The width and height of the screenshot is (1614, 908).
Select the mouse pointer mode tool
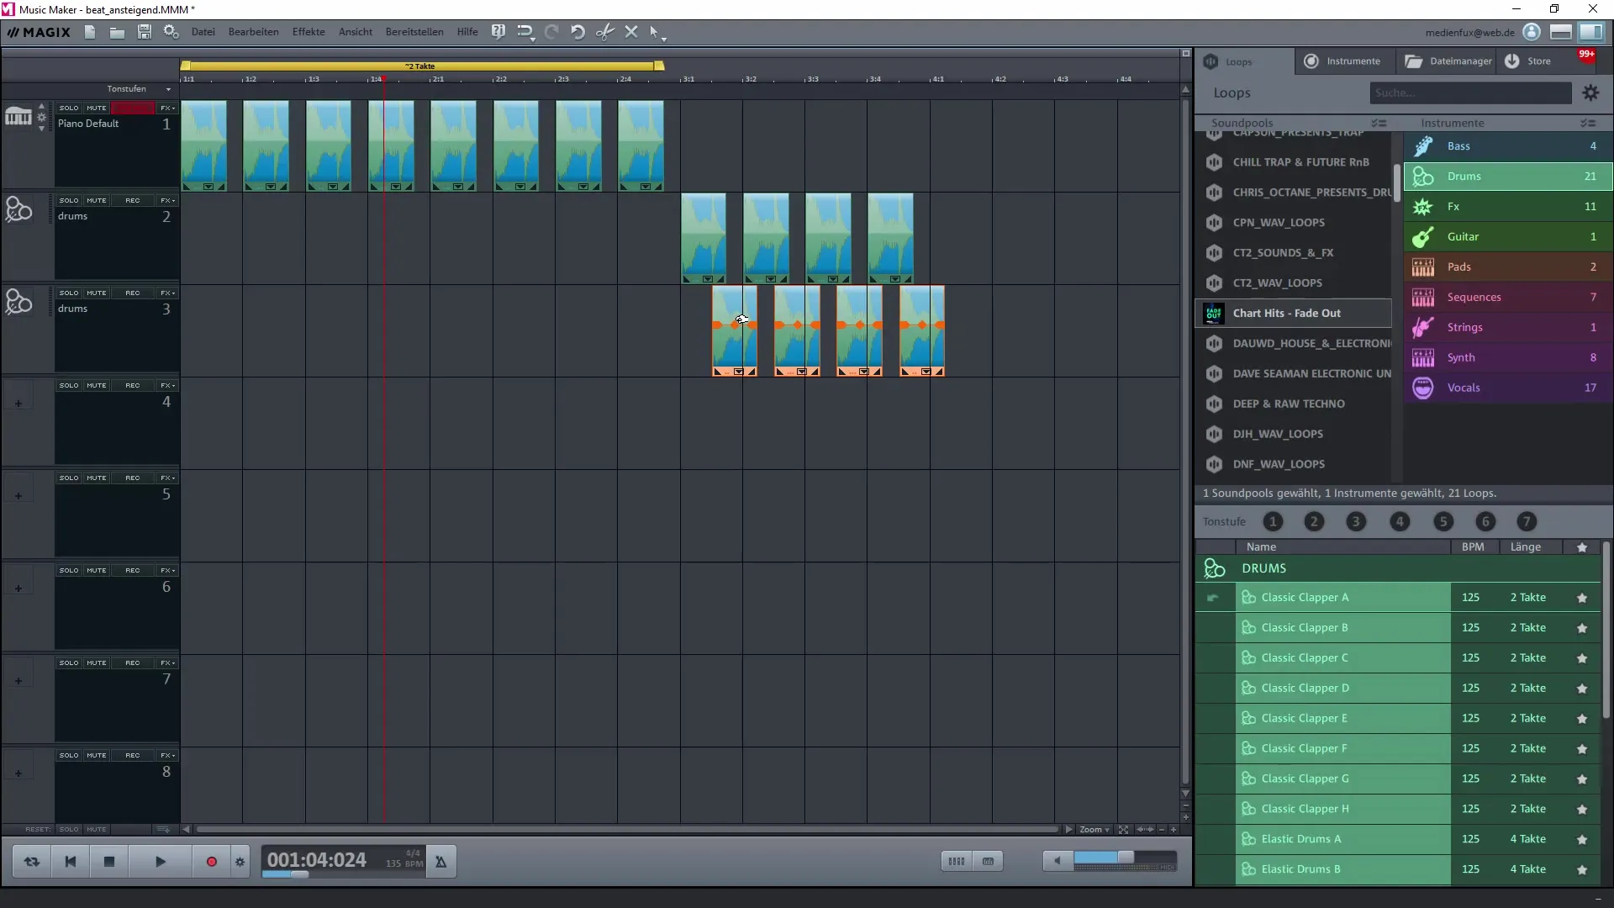(654, 32)
